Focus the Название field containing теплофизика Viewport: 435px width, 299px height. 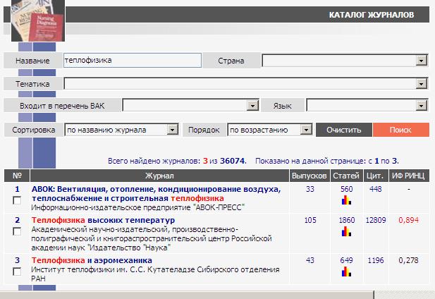point(133,60)
